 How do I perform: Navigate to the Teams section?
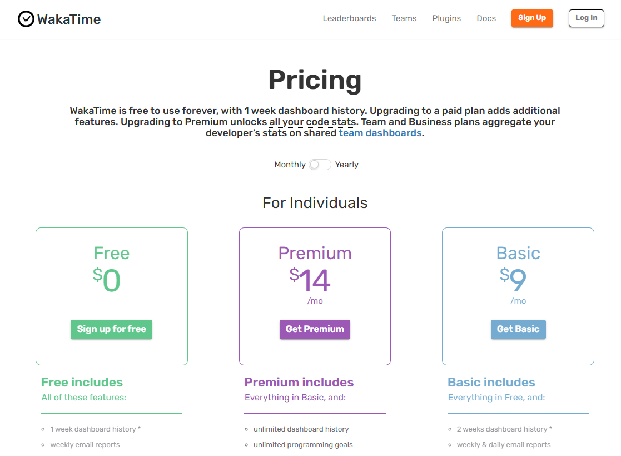pyautogui.click(x=404, y=18)
